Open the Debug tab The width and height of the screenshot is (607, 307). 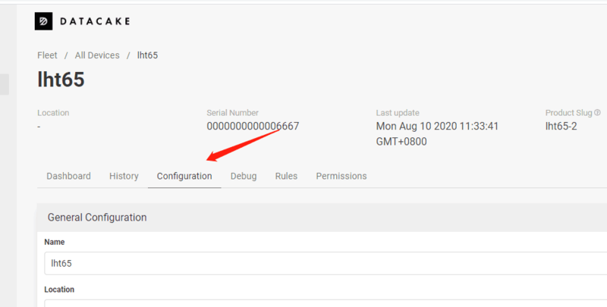coord(244,176)
